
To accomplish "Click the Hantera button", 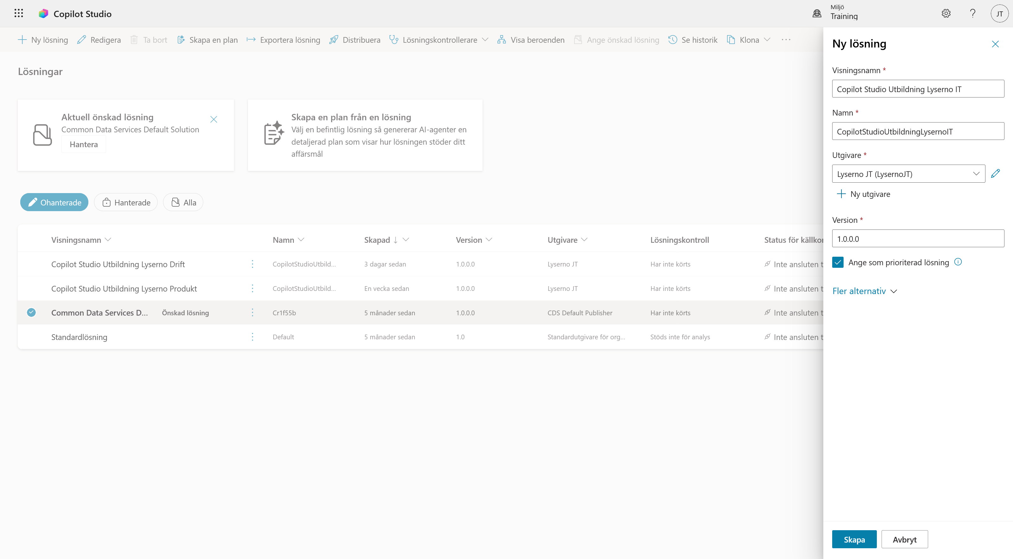I will coord(84,144).
